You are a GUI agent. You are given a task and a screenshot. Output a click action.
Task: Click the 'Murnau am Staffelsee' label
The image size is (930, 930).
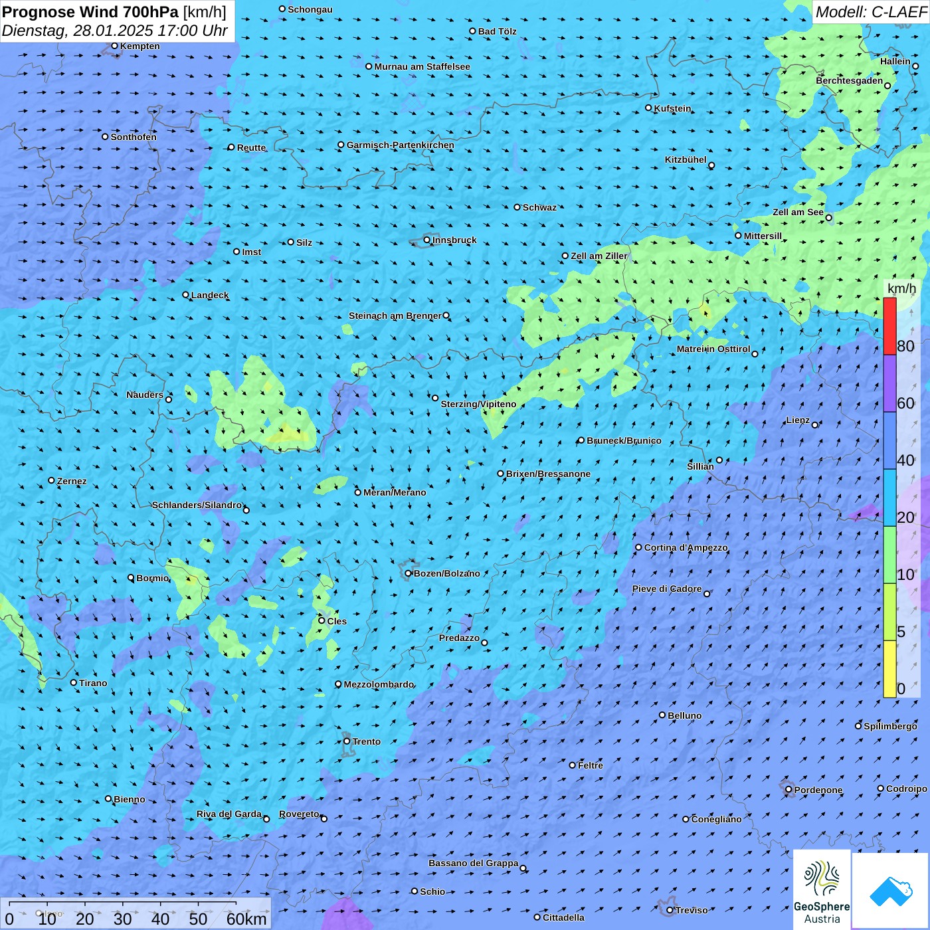[x=422, y=66]
